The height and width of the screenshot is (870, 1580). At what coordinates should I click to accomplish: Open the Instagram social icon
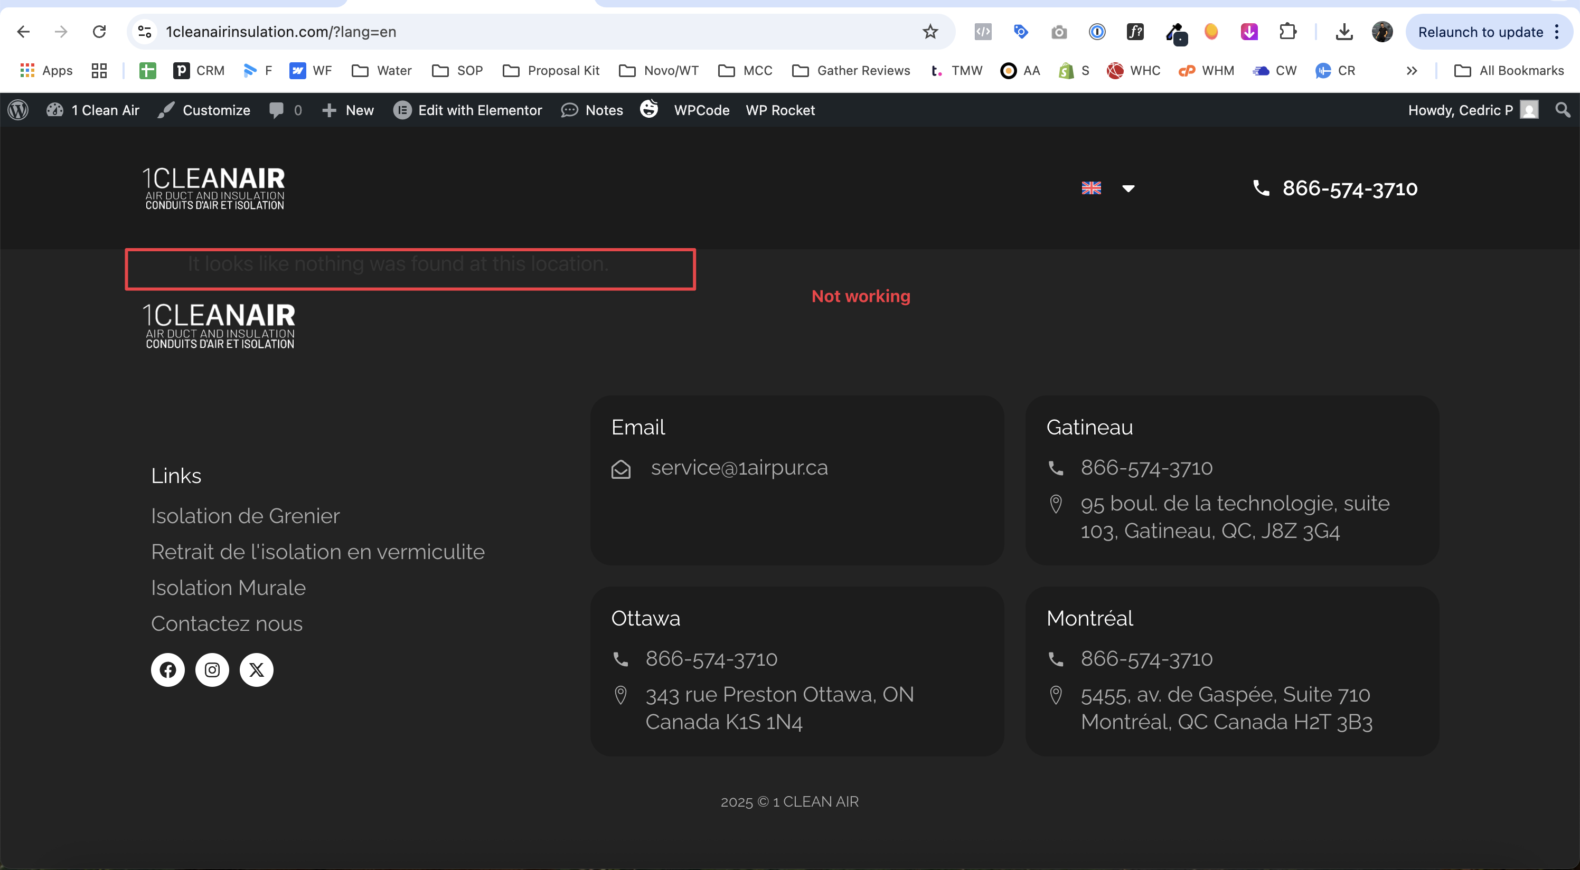212,669
